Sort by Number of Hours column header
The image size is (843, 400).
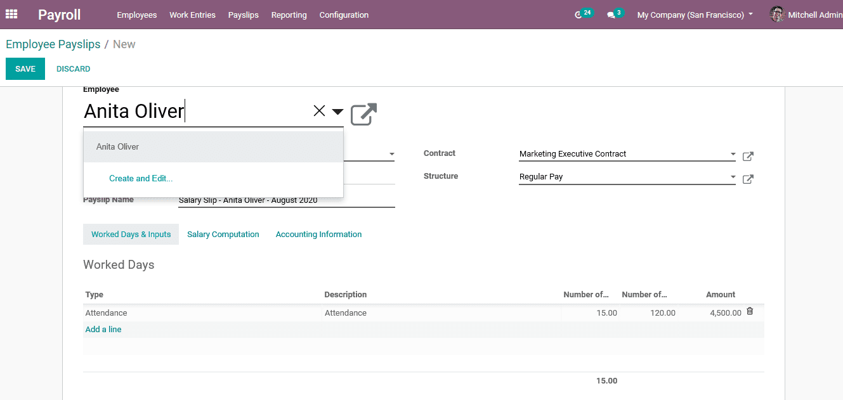[644, 295]
